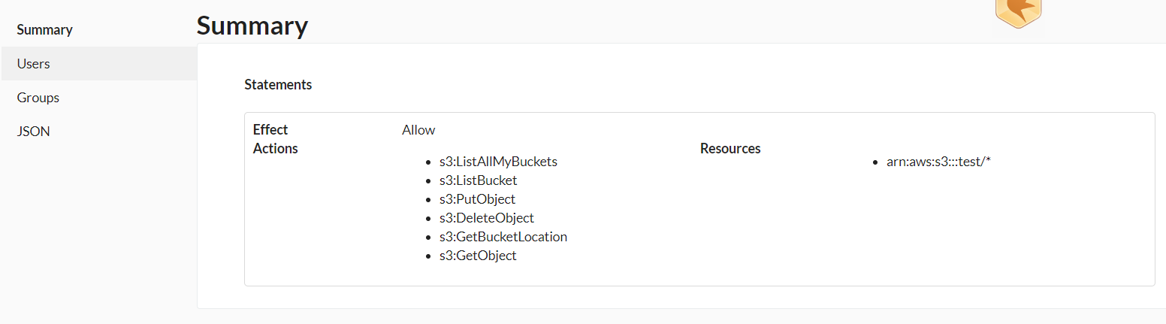
Task: Click the Allow effect value
Action: [x=418, y=130]
